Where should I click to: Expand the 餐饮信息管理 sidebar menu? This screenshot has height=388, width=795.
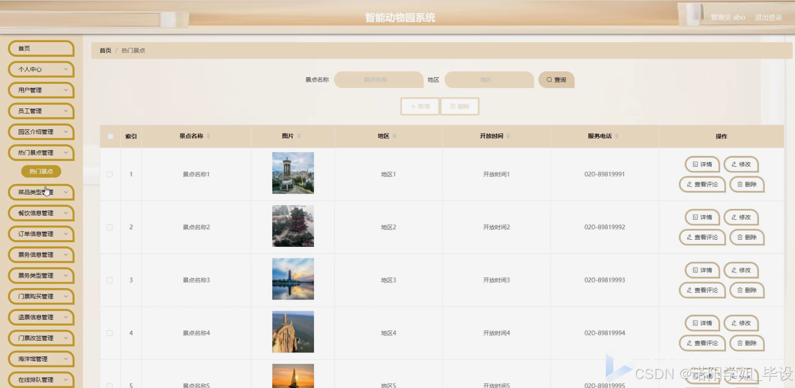[x=41, y=213]
